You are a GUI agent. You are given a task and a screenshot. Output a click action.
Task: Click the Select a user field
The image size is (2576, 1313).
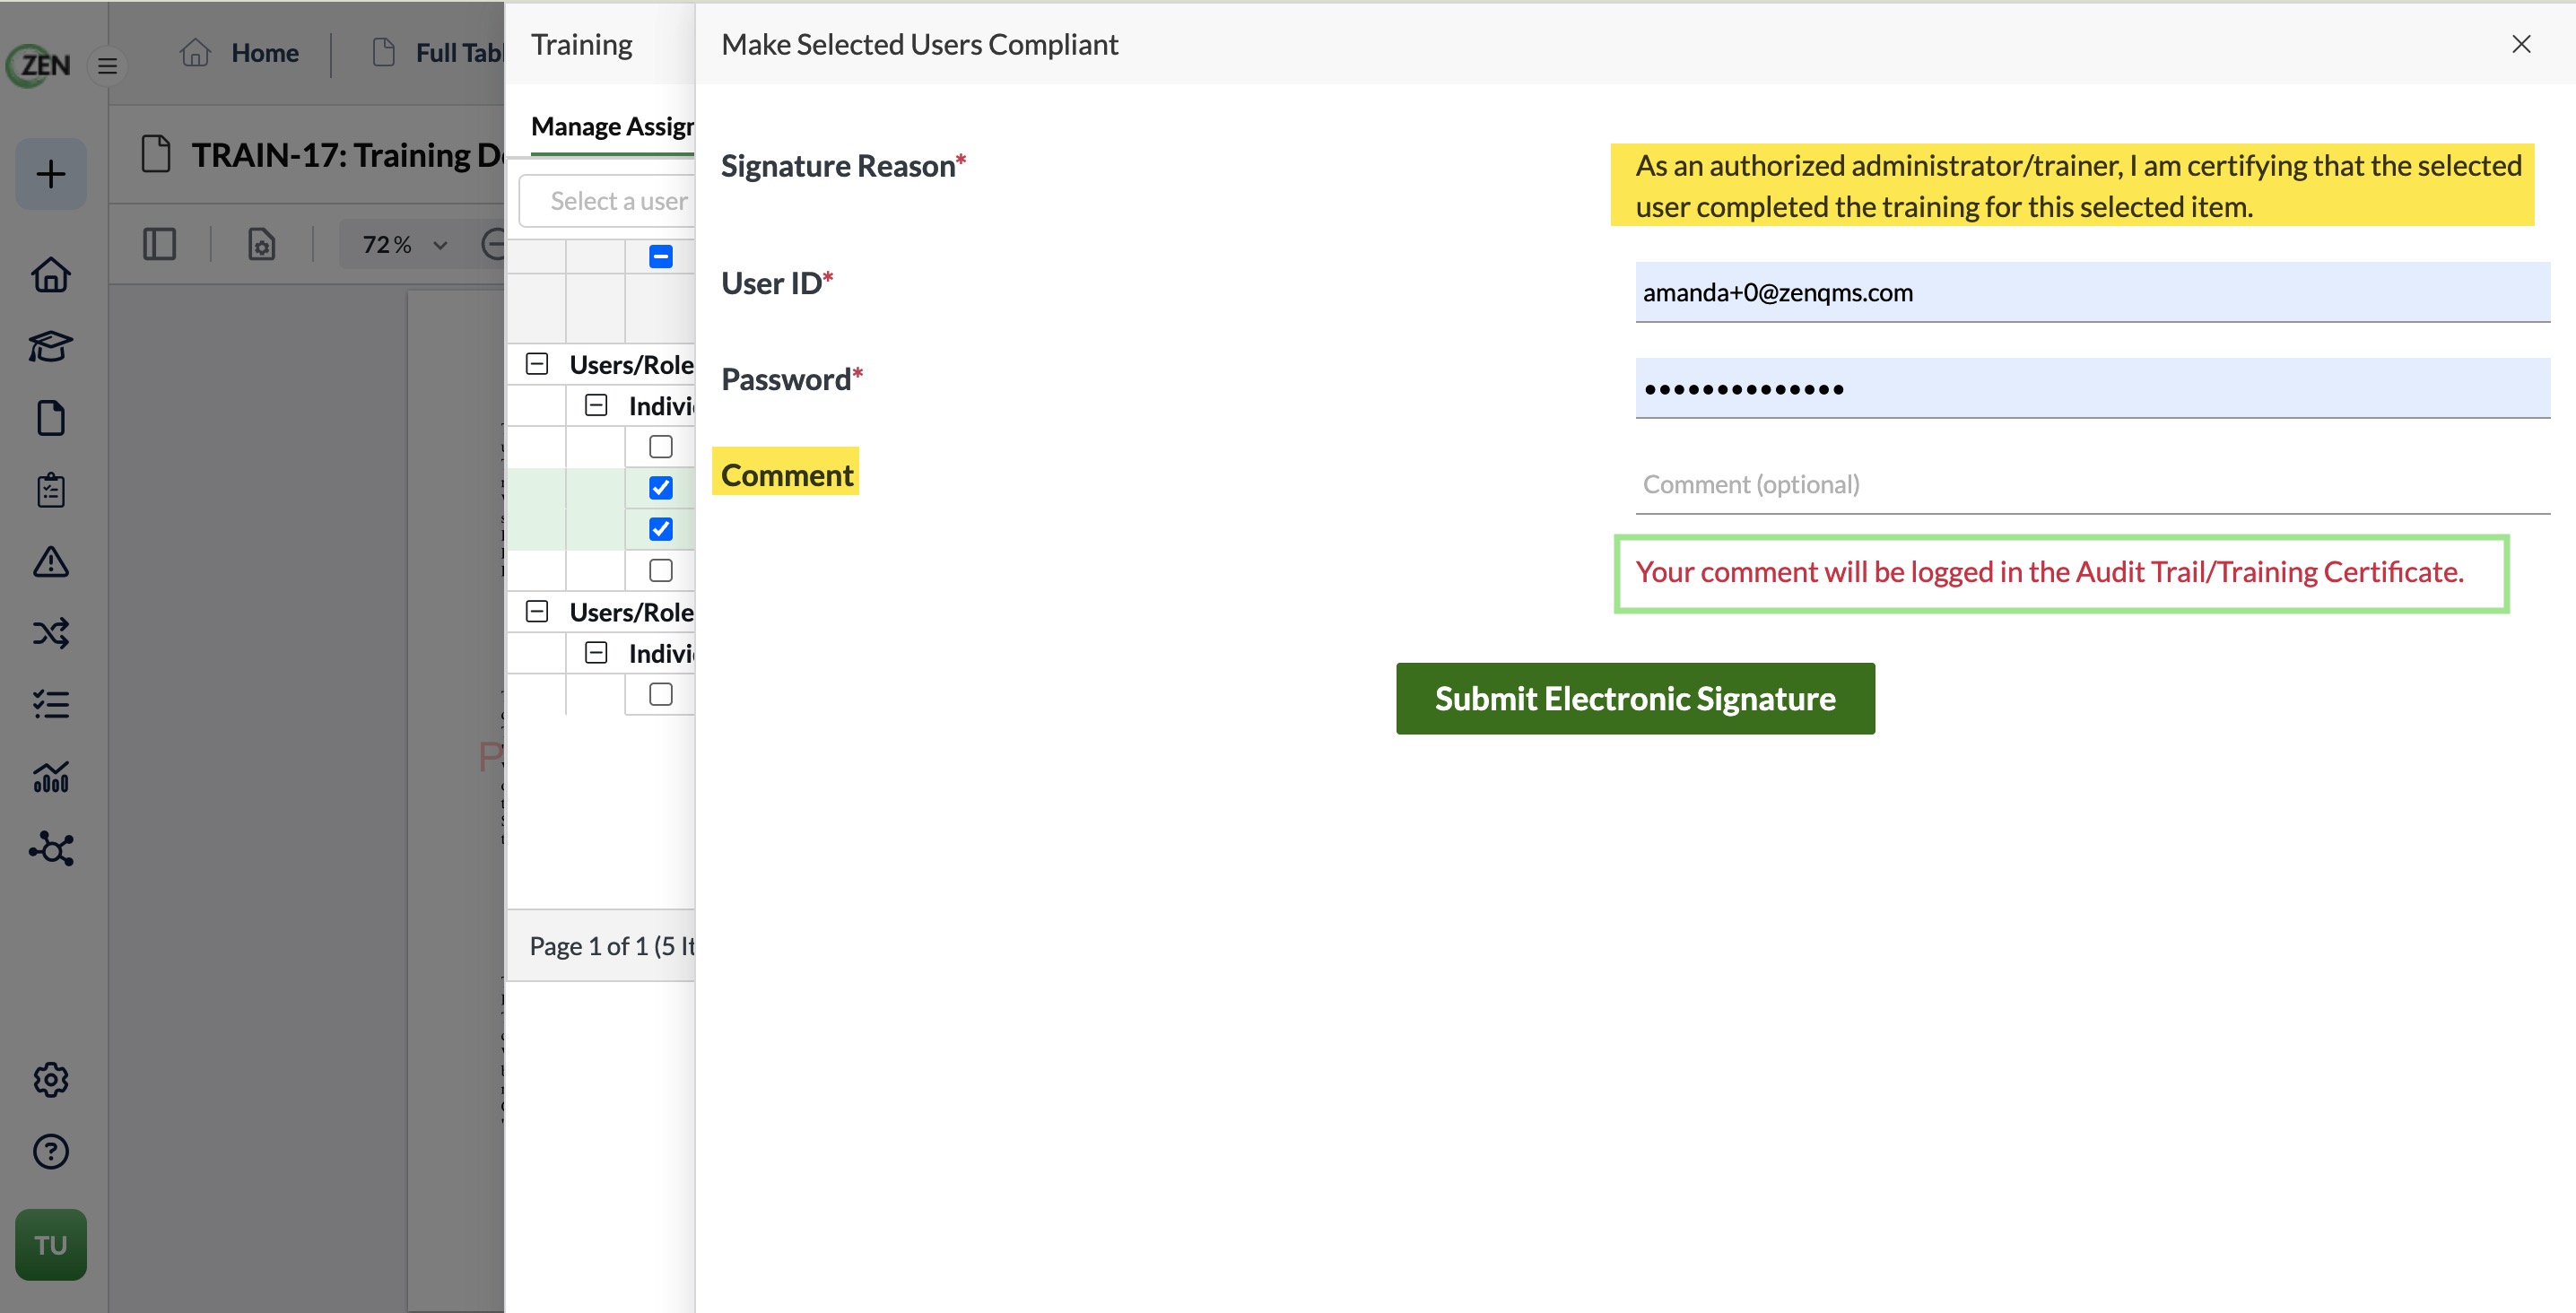click(607, 201)
